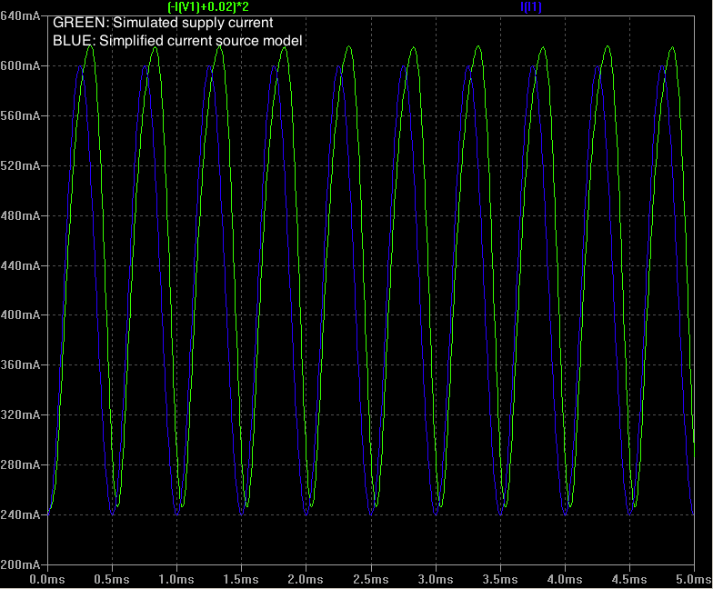Click the 2.5ms time axis label
The width and height of the screenshot is (713, 589).
coord(371,580)
